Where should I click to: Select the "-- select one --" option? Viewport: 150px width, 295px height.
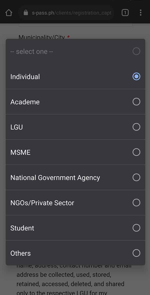[x=75, y=51]
